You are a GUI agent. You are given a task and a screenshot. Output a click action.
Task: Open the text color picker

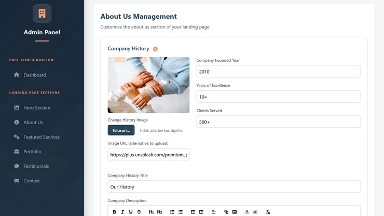(247, 212)
